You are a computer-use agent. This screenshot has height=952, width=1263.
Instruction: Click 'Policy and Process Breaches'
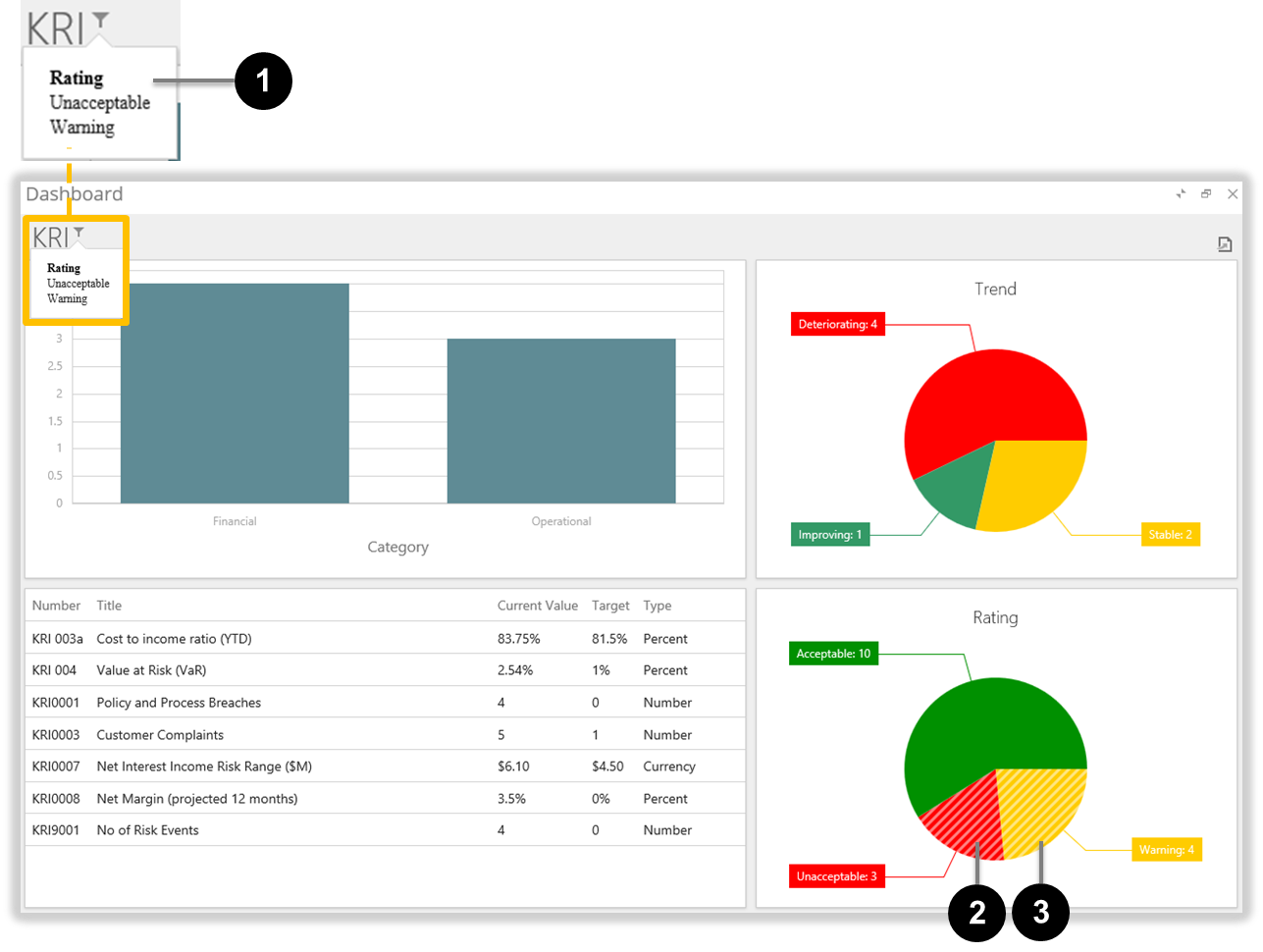[180, 703]
